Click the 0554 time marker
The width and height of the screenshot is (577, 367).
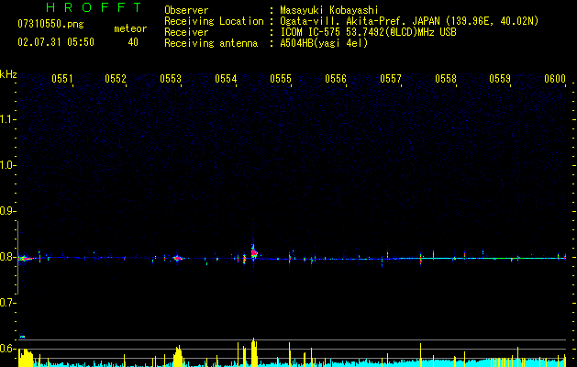[x=226, y=79]
